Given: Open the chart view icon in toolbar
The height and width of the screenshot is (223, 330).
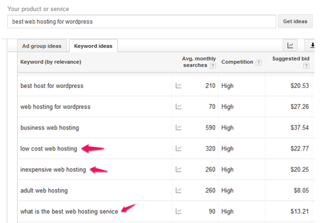Looking at the screenshot, I should point(290,45).
